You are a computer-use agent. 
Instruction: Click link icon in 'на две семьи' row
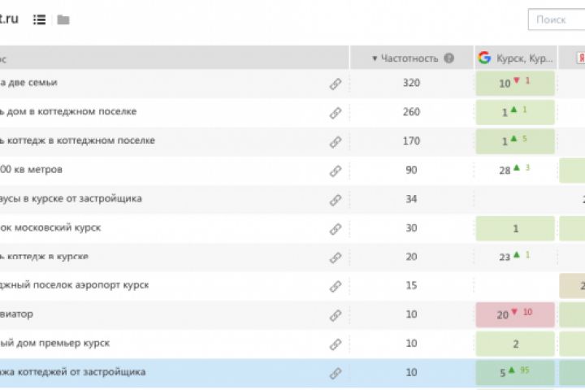coord(336,84)
